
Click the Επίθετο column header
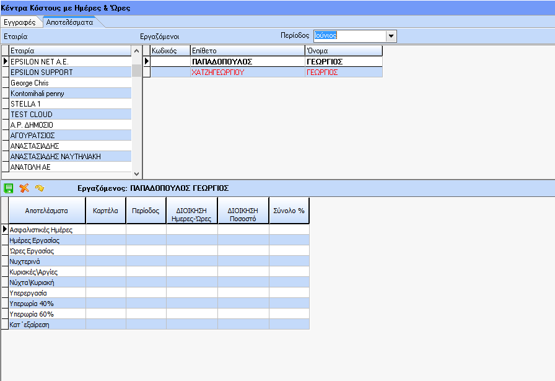(247, 51)
